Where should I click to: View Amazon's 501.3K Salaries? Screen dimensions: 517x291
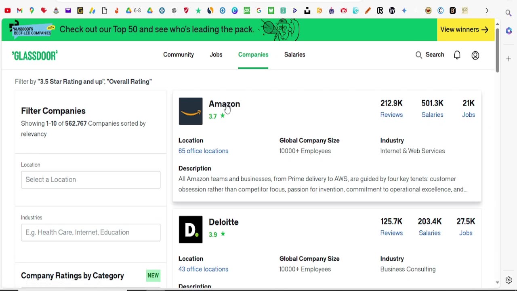pyautogui.click(x=432, y=109)
